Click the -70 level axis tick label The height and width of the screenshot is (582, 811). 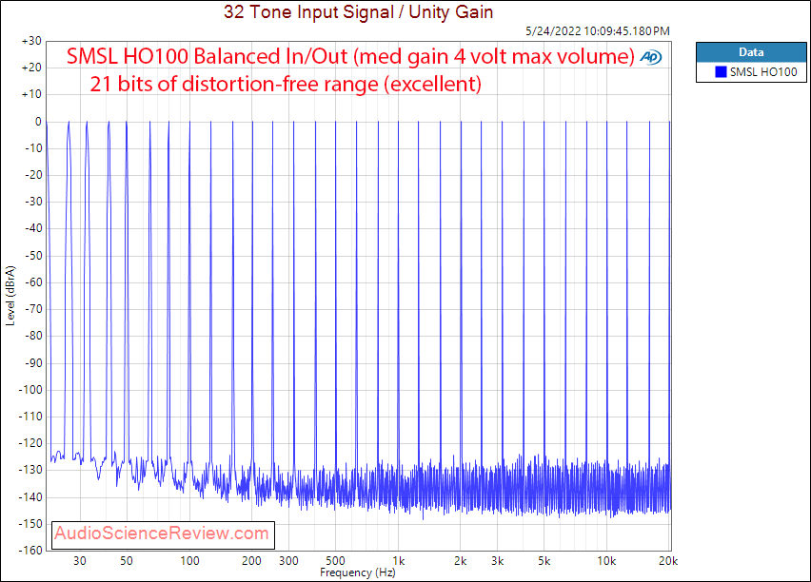[x=33, y=309]
